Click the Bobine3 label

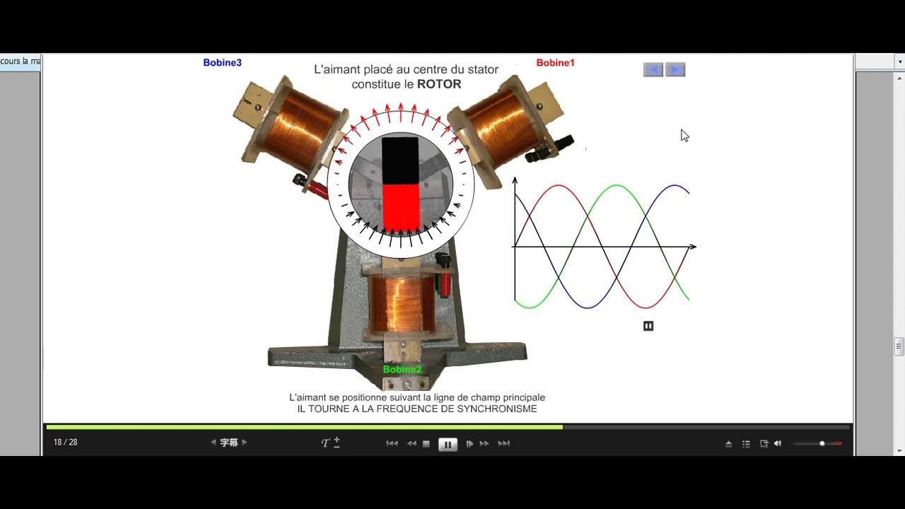[222, 63]
